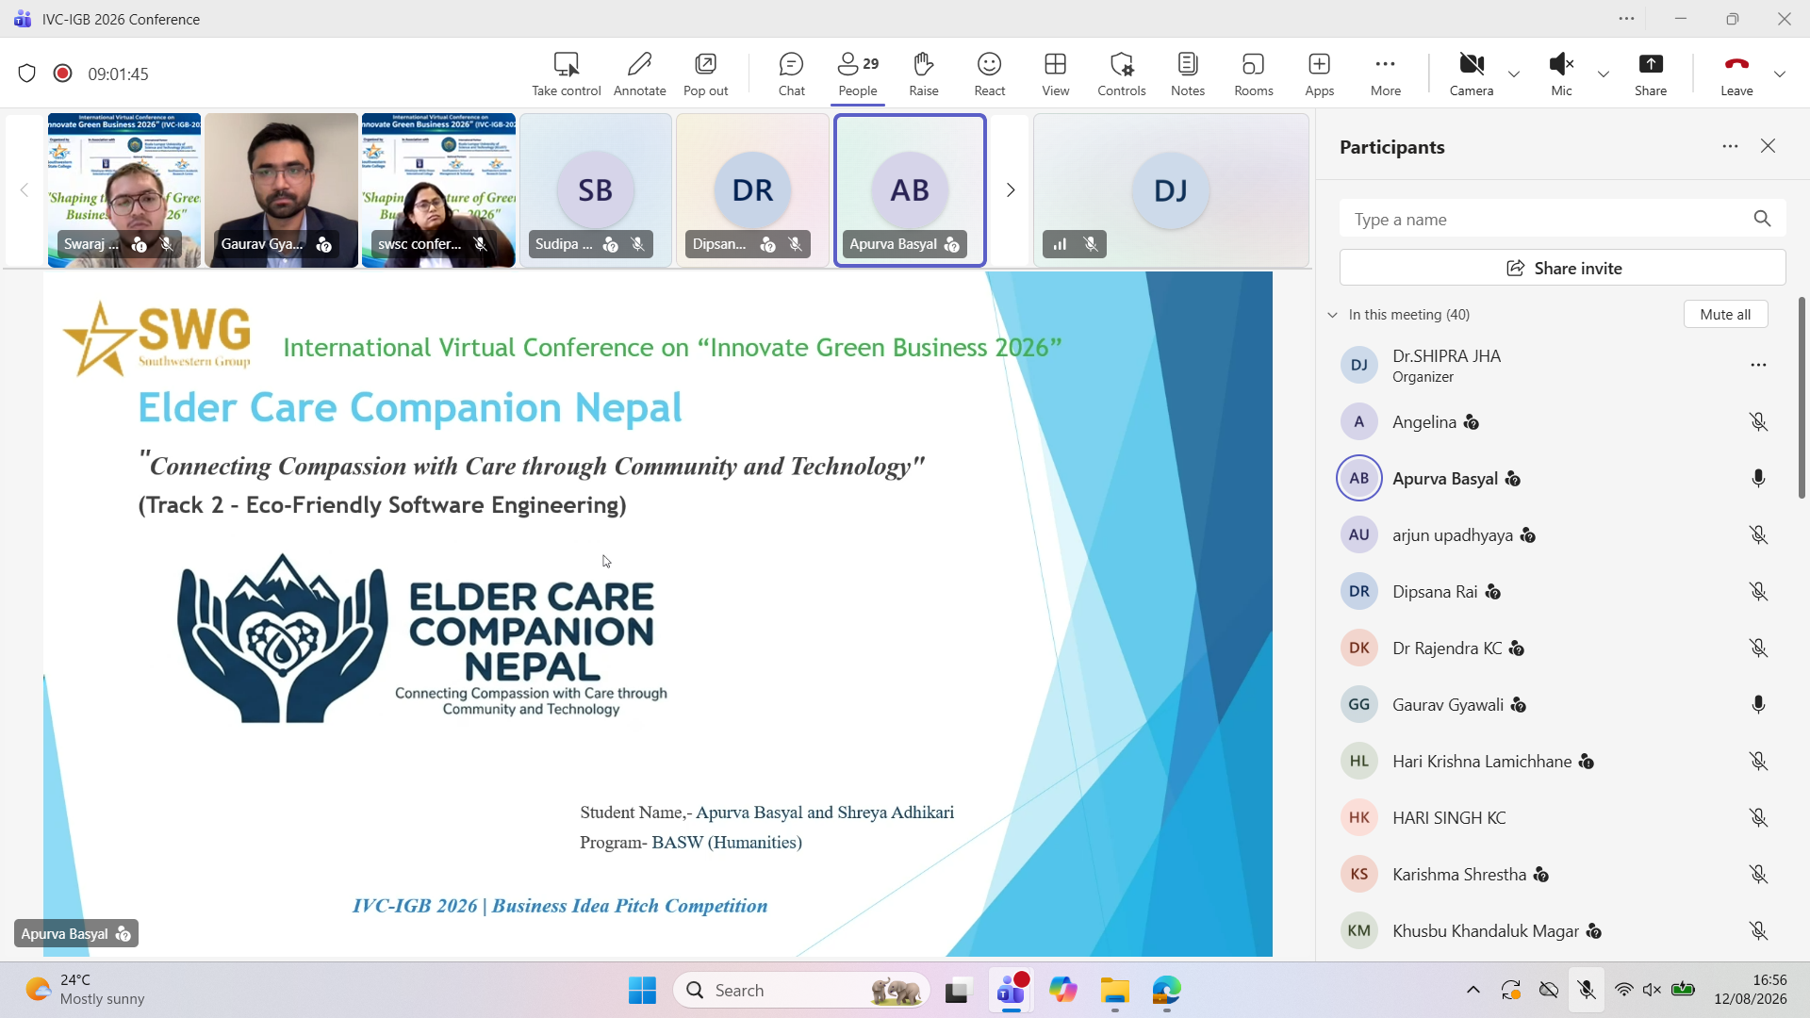Open the View layout menu

pos(1055,74)
